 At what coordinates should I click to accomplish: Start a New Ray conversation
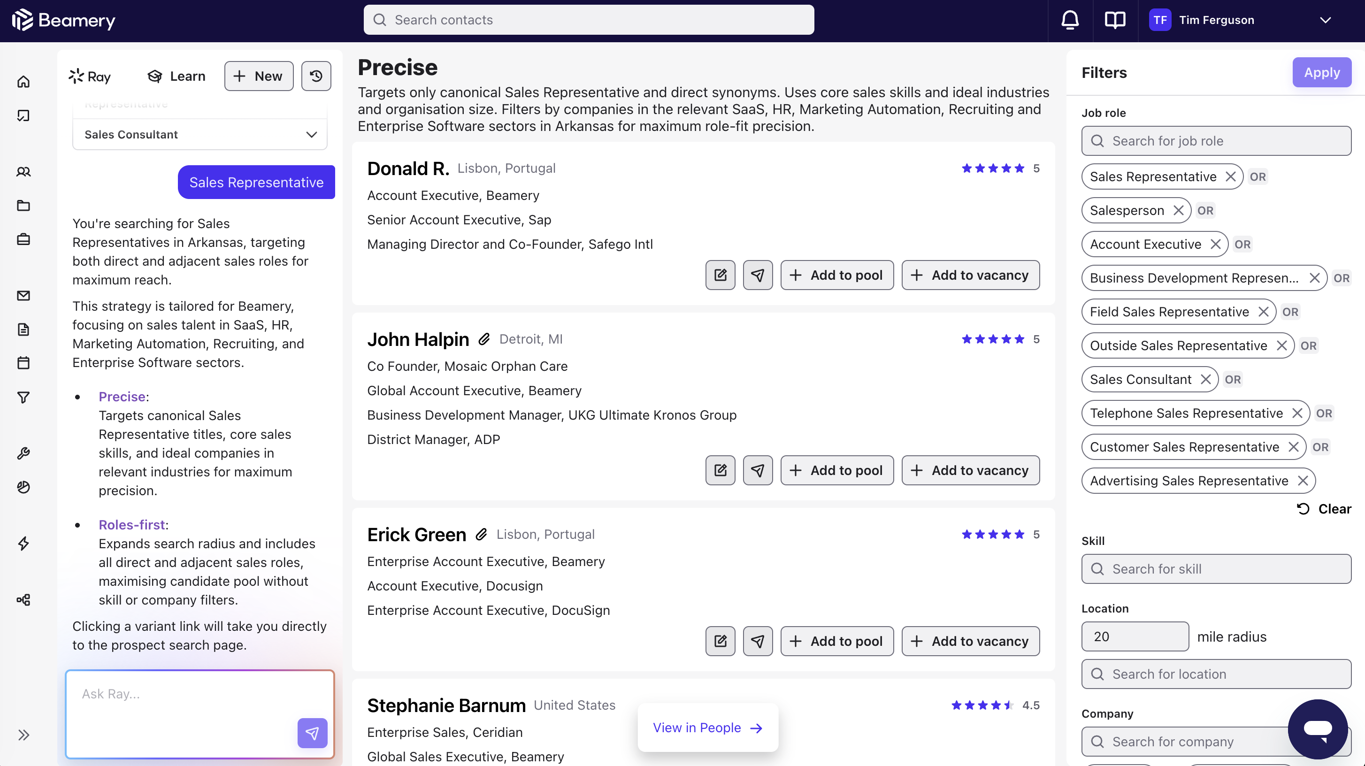259,76
